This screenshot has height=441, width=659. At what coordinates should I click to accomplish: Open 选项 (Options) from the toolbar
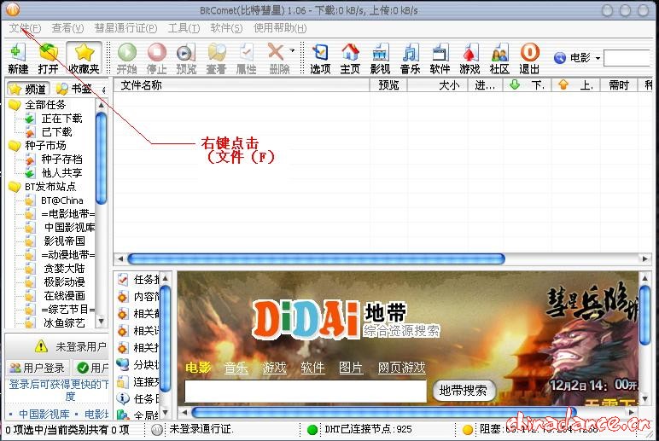tap(320, 58)
